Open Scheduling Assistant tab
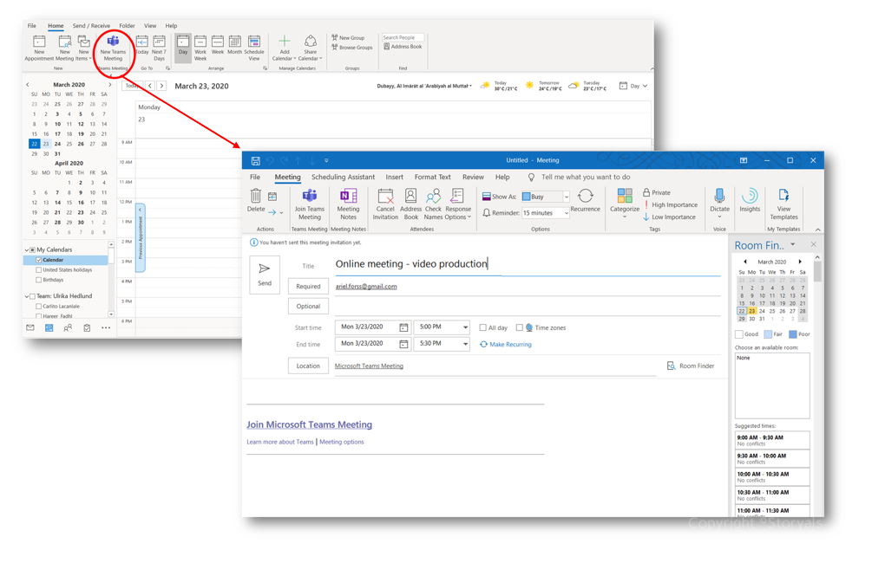 (343, 177)
